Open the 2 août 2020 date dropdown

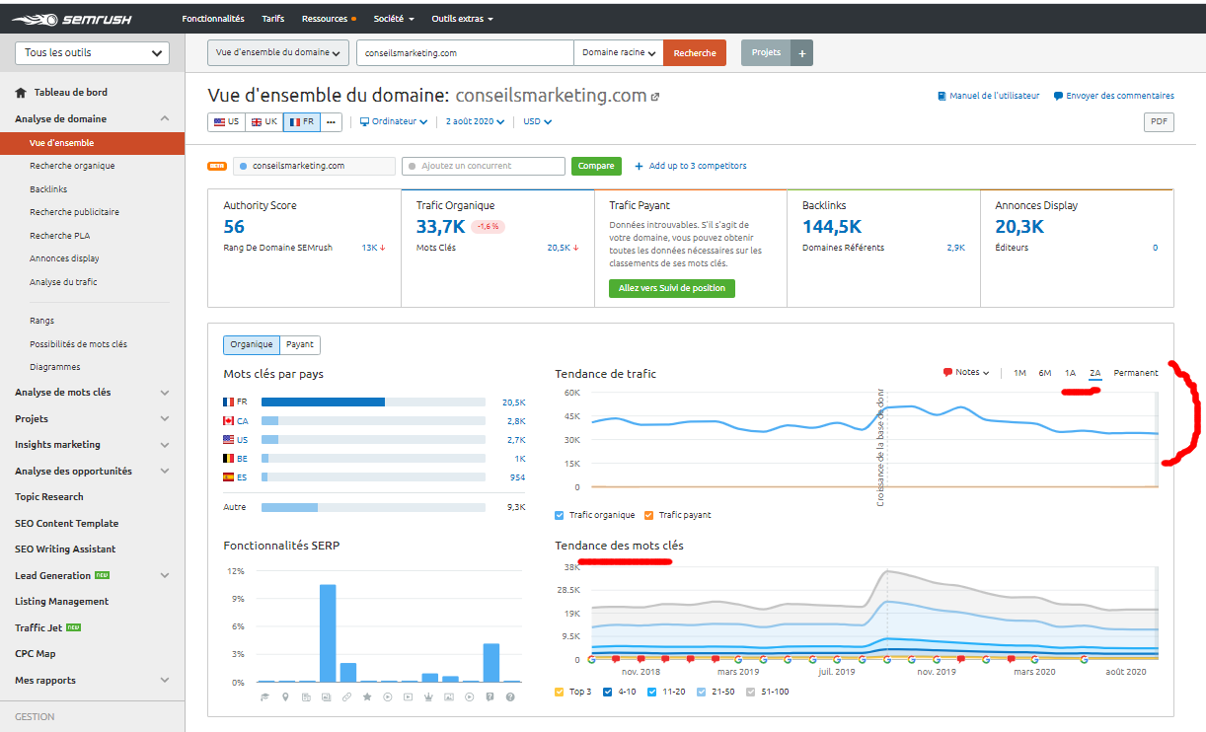(475, 122)
